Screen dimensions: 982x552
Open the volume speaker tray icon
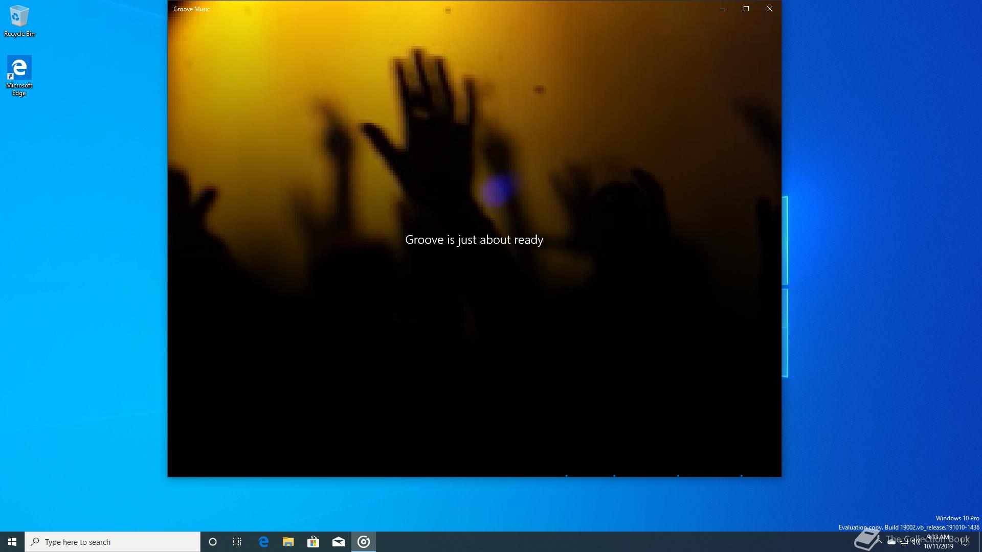point(916,542)
